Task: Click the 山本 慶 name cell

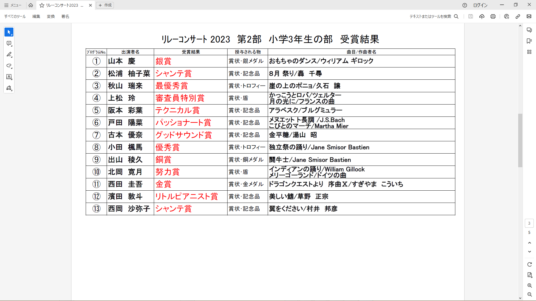Action: point(130,61)
